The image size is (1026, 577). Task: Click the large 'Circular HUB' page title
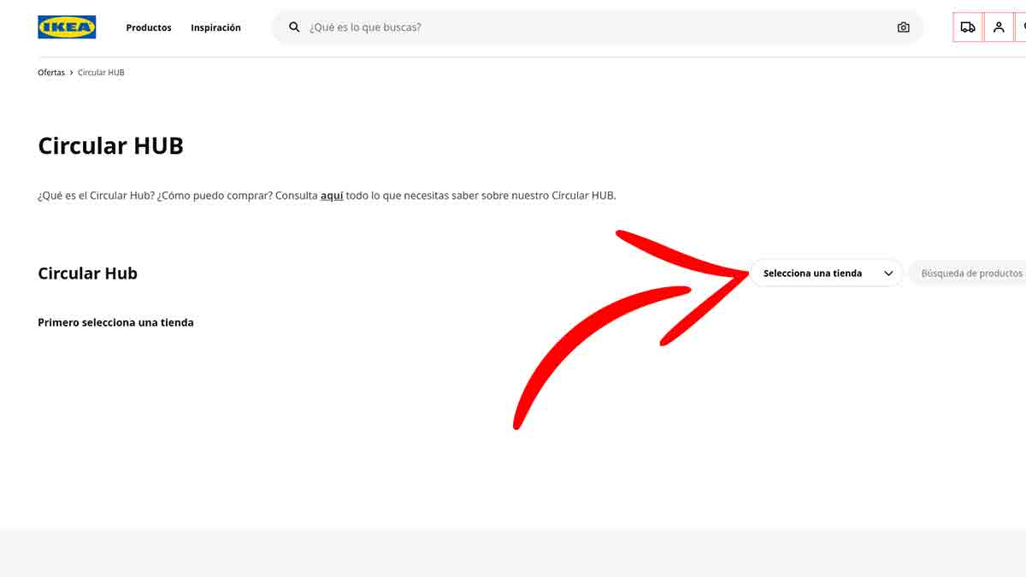(x=110, y=145)
